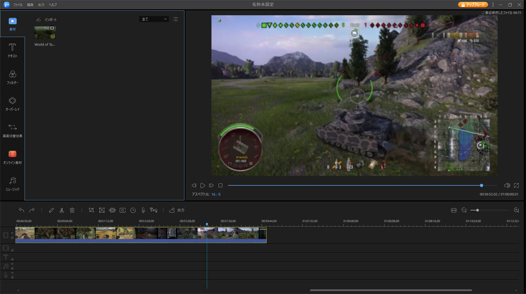Set clip duration with the clock icon

point(133,210)
